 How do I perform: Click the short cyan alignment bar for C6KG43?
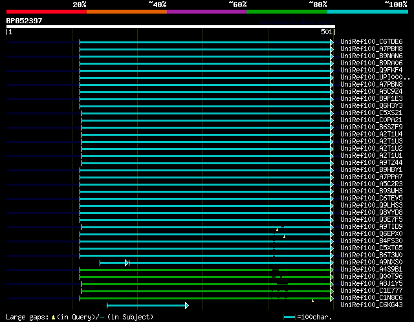pyautogui.click(x=146, y=306)
